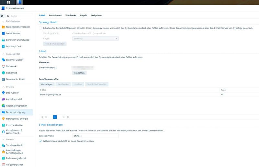Open Regionale Optionen icon
Viewport: 259px width, 167px height.
coord(3,106)
